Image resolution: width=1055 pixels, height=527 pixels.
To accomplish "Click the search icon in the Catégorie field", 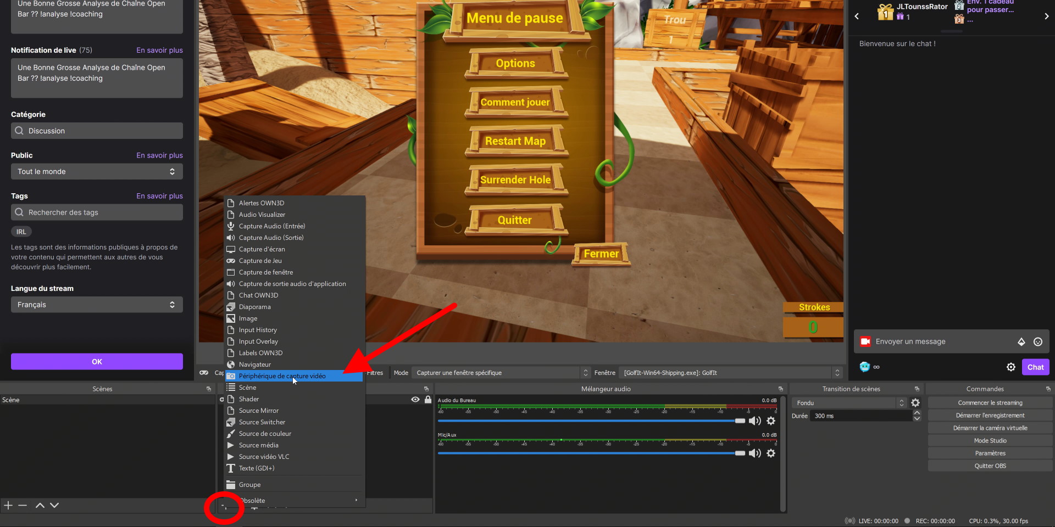I will pos(19,131).
